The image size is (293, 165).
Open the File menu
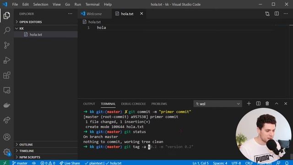(x=15, y=4)
